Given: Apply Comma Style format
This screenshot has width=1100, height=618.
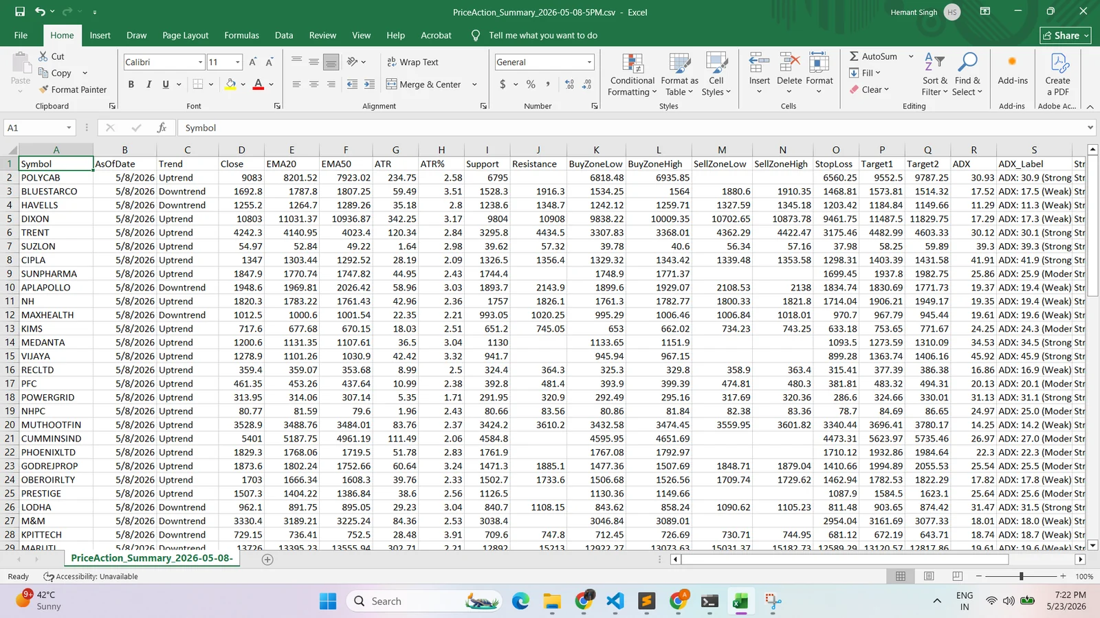Looking at the screenshot, I should (548, 84).
